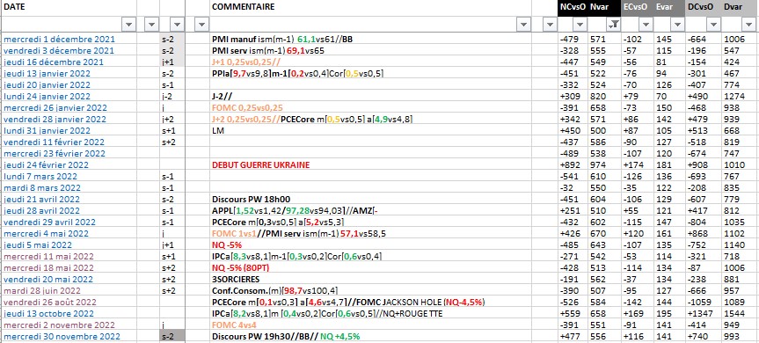Click the PMI manuf ism comment cell

click(x=370, y=39)
